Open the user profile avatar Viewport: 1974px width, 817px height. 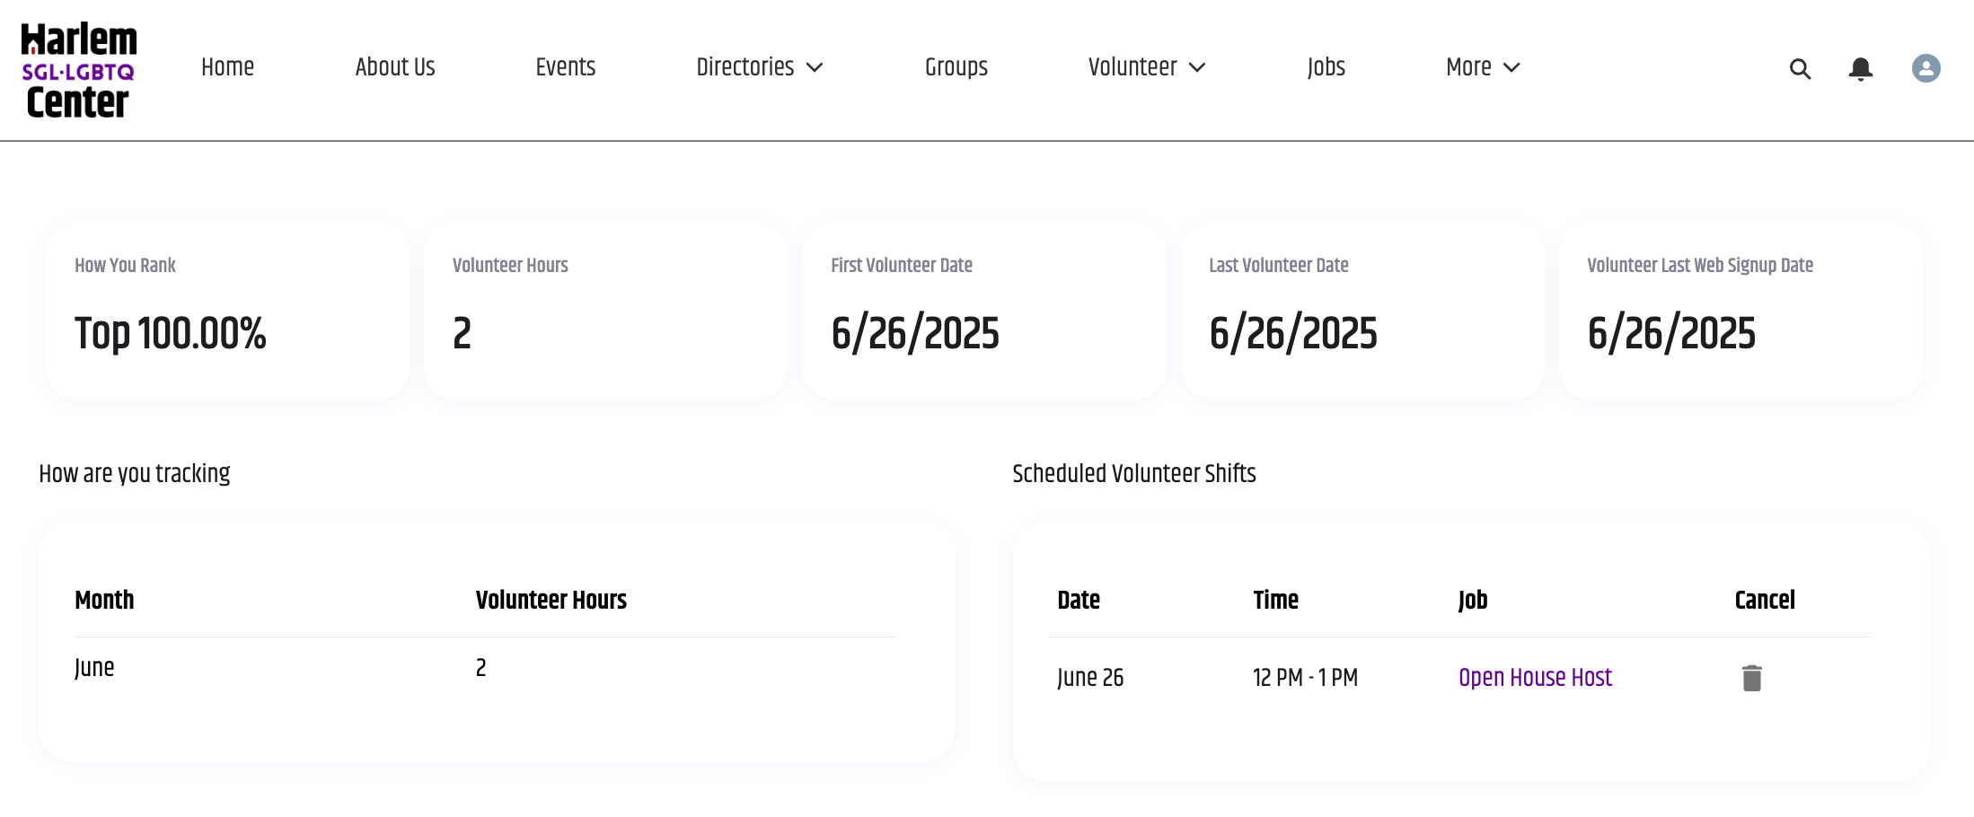coord(1926,68)
